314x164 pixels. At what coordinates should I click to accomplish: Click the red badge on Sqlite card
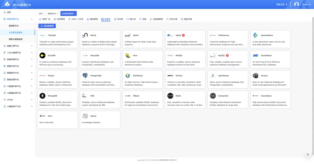tap(183, 35)
